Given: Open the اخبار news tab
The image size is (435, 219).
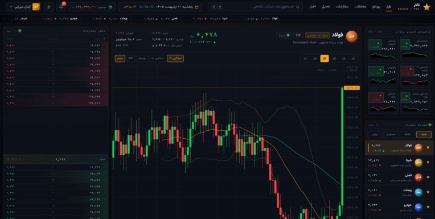Looking at the screenshot, I should [313, 7].
